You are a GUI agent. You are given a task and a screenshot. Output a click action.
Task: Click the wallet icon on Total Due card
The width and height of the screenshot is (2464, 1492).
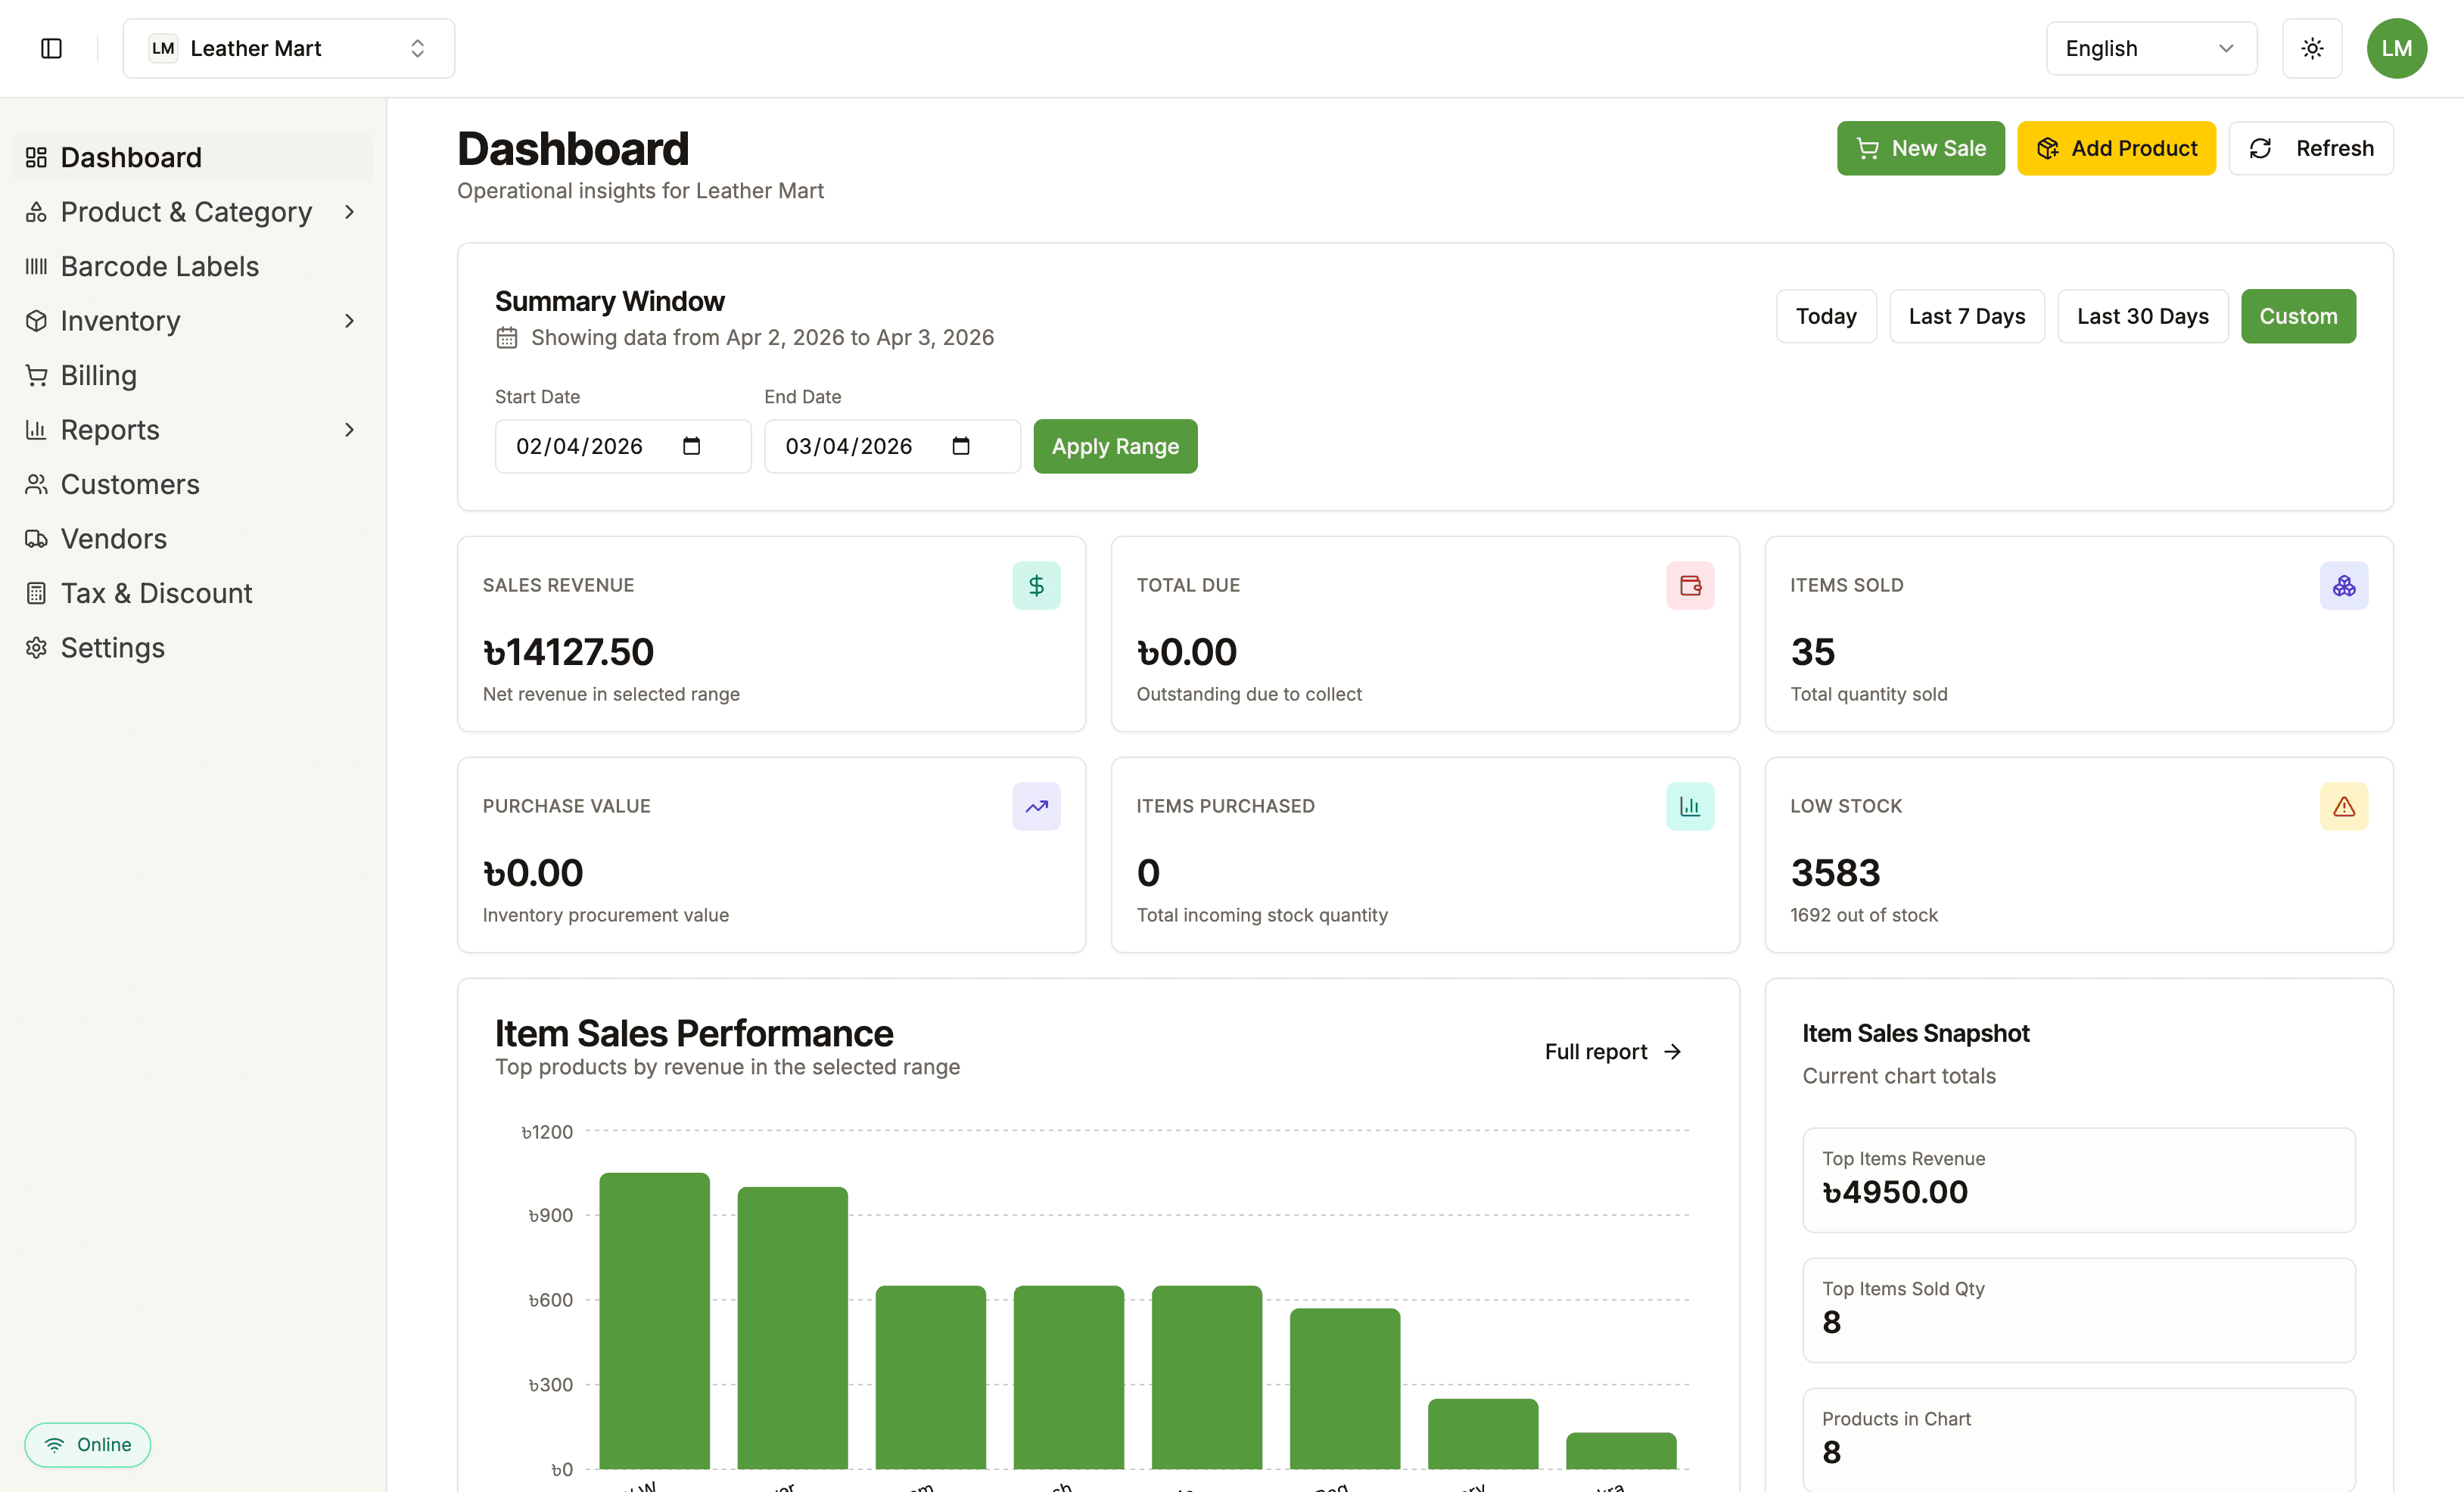tap(1690, 586)
